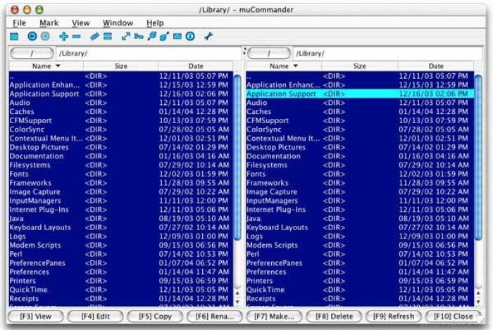Select the parent '..' entry in left panel
The image size is (493, 330).
[121, 76]
